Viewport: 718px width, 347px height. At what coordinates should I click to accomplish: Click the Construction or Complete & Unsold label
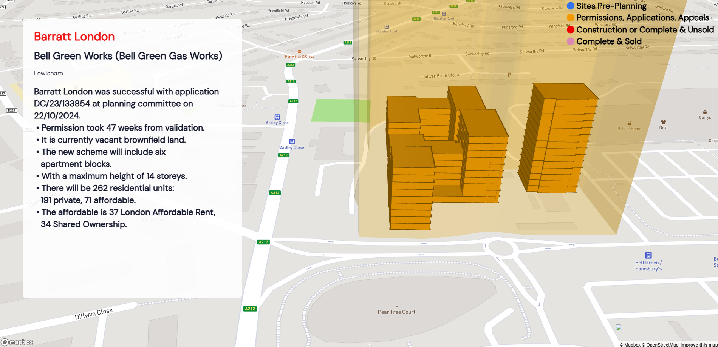pos(645,29)
